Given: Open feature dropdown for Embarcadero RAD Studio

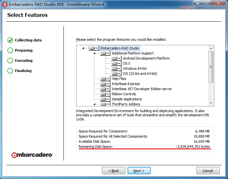Looking at the screenshot, I should (x=94, y=48).
